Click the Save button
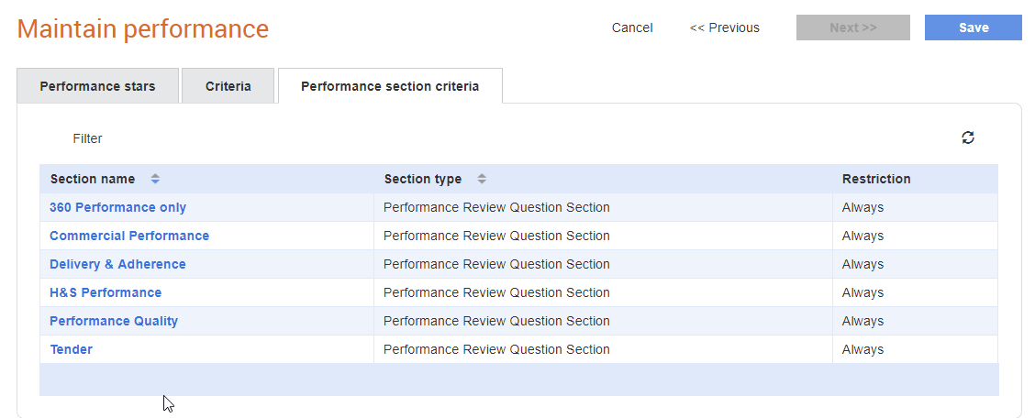This screenshot has height=418, width=1035. coord(973,27)
